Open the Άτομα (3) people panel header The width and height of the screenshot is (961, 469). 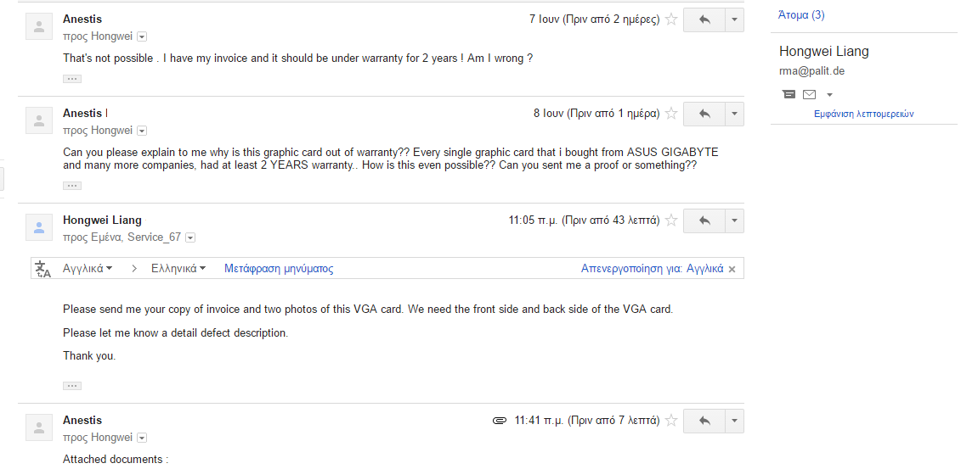(801, 15)
